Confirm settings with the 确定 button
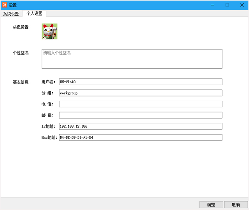 (211, 205)
